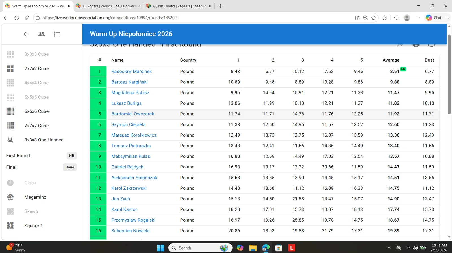Open Sebastian Nowicki's competitor link

tap(130, 231)
